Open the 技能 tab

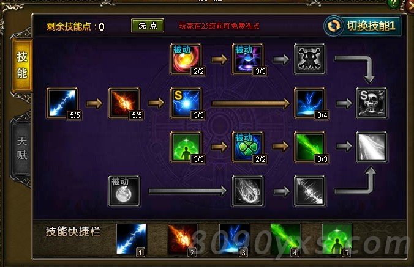21,65
